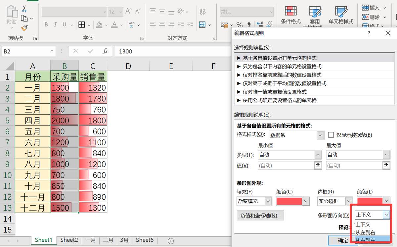
Task: Toggle Bold formatting
Action: tap(46, 25)
